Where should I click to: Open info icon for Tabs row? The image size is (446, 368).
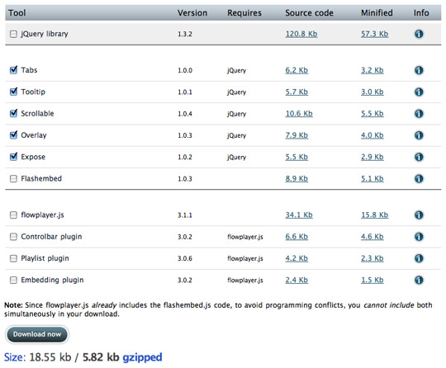point(419,70)
